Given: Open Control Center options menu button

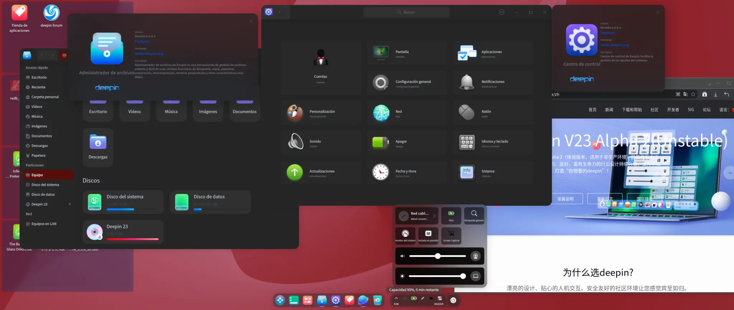Looking at the screenshot, I should pyautogui.click(x=502, y=12).
